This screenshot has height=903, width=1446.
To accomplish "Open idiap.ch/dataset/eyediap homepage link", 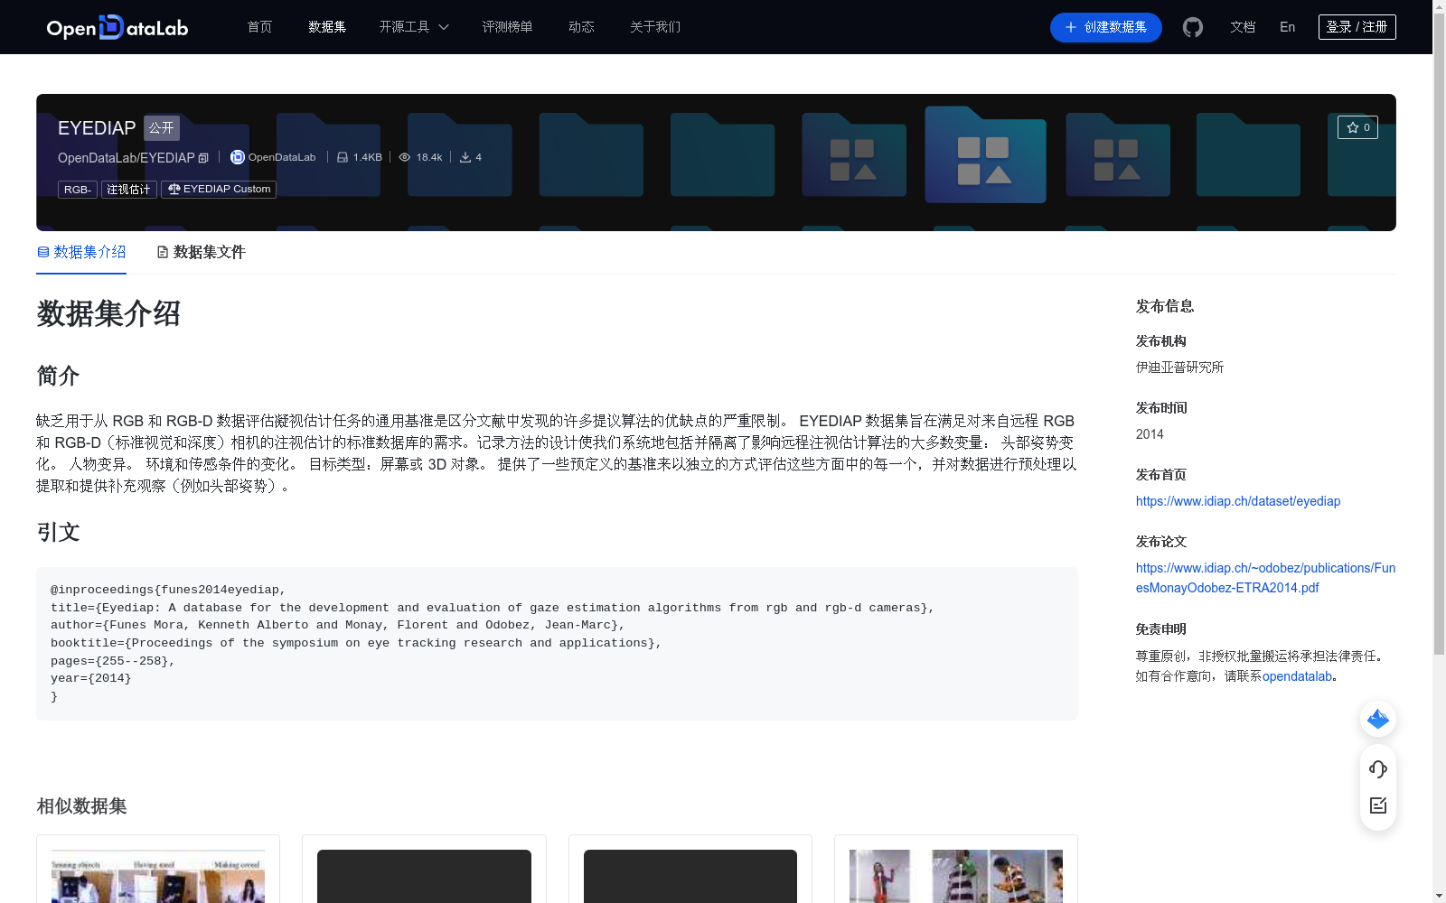I will pos(1238,501).
